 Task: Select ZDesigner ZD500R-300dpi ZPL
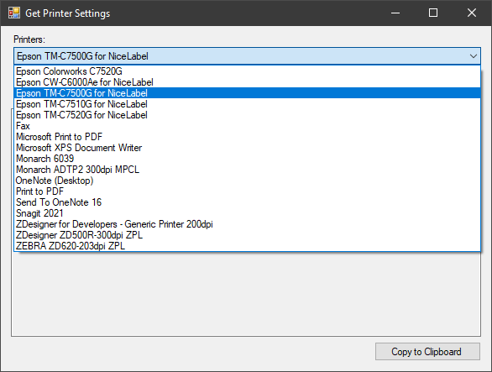click(247, 235)
